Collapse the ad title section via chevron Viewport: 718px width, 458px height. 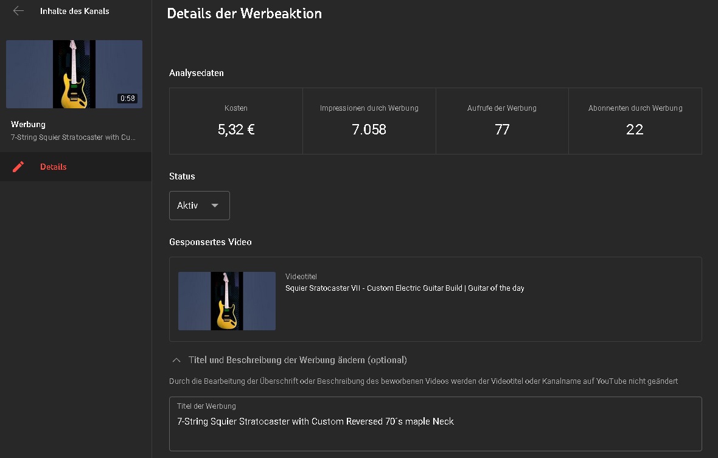click(176, 360)
